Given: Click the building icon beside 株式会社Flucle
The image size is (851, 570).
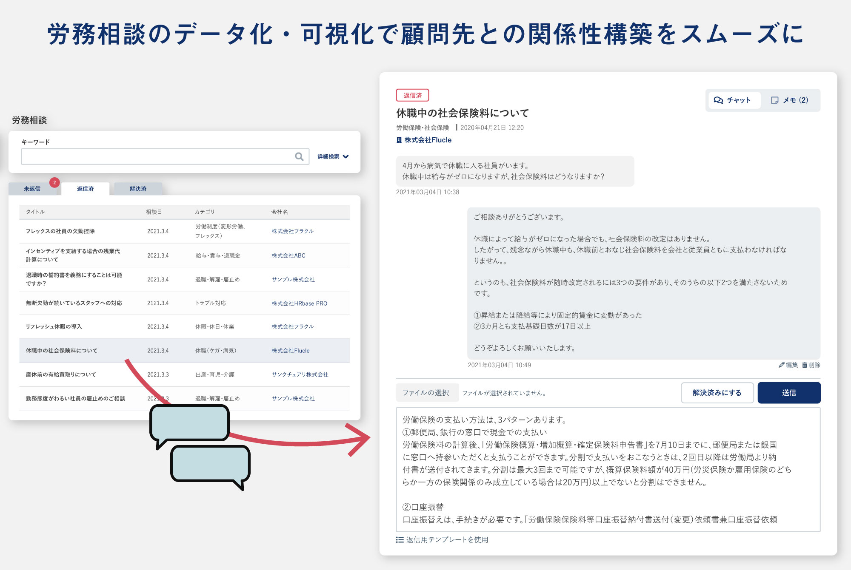Looking at the screenshot, I should (x=399, y=140).
